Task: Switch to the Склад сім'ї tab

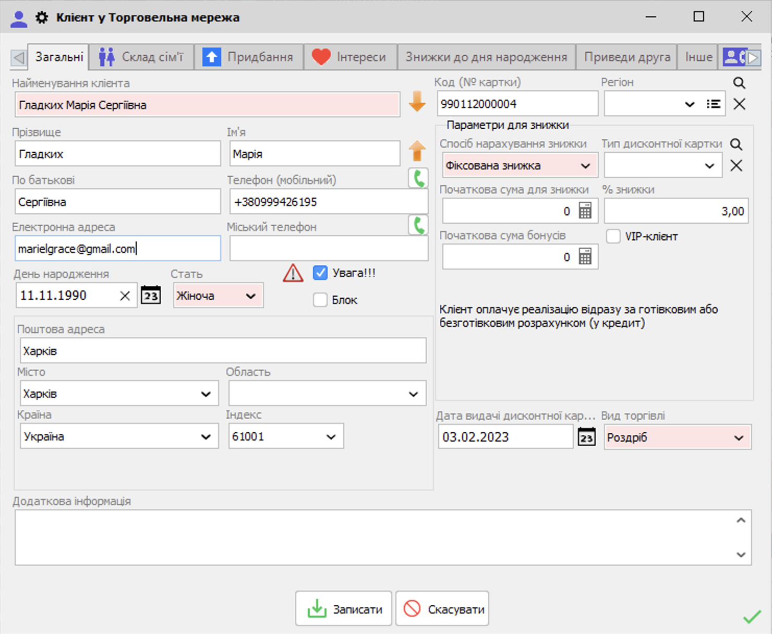Action: point(141,57)
